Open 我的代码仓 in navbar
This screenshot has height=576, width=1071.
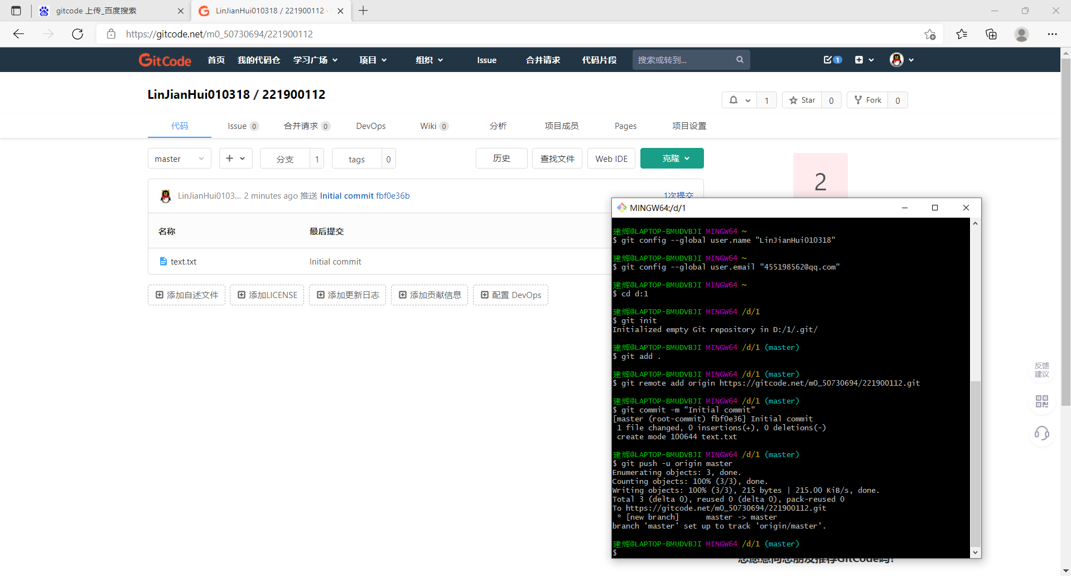(258, 60)
